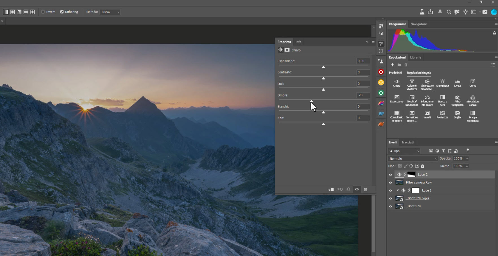
Task: Add a Livelli adjustment from Regolazioni
Action: (x=457, y=83)
